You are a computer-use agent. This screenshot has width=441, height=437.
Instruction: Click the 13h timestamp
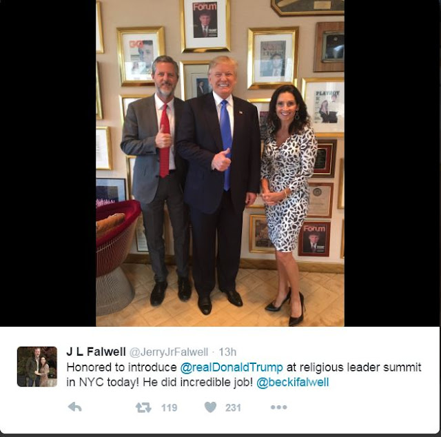(x=227, y=352)
